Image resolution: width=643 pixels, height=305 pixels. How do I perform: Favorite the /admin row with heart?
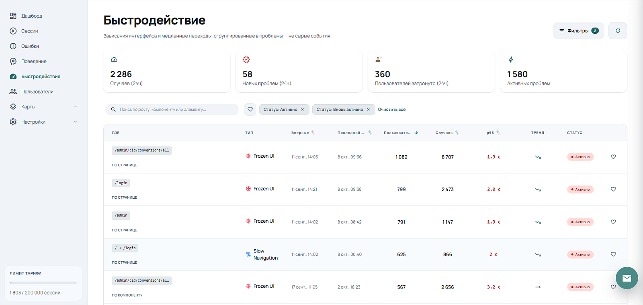point(613,222)
